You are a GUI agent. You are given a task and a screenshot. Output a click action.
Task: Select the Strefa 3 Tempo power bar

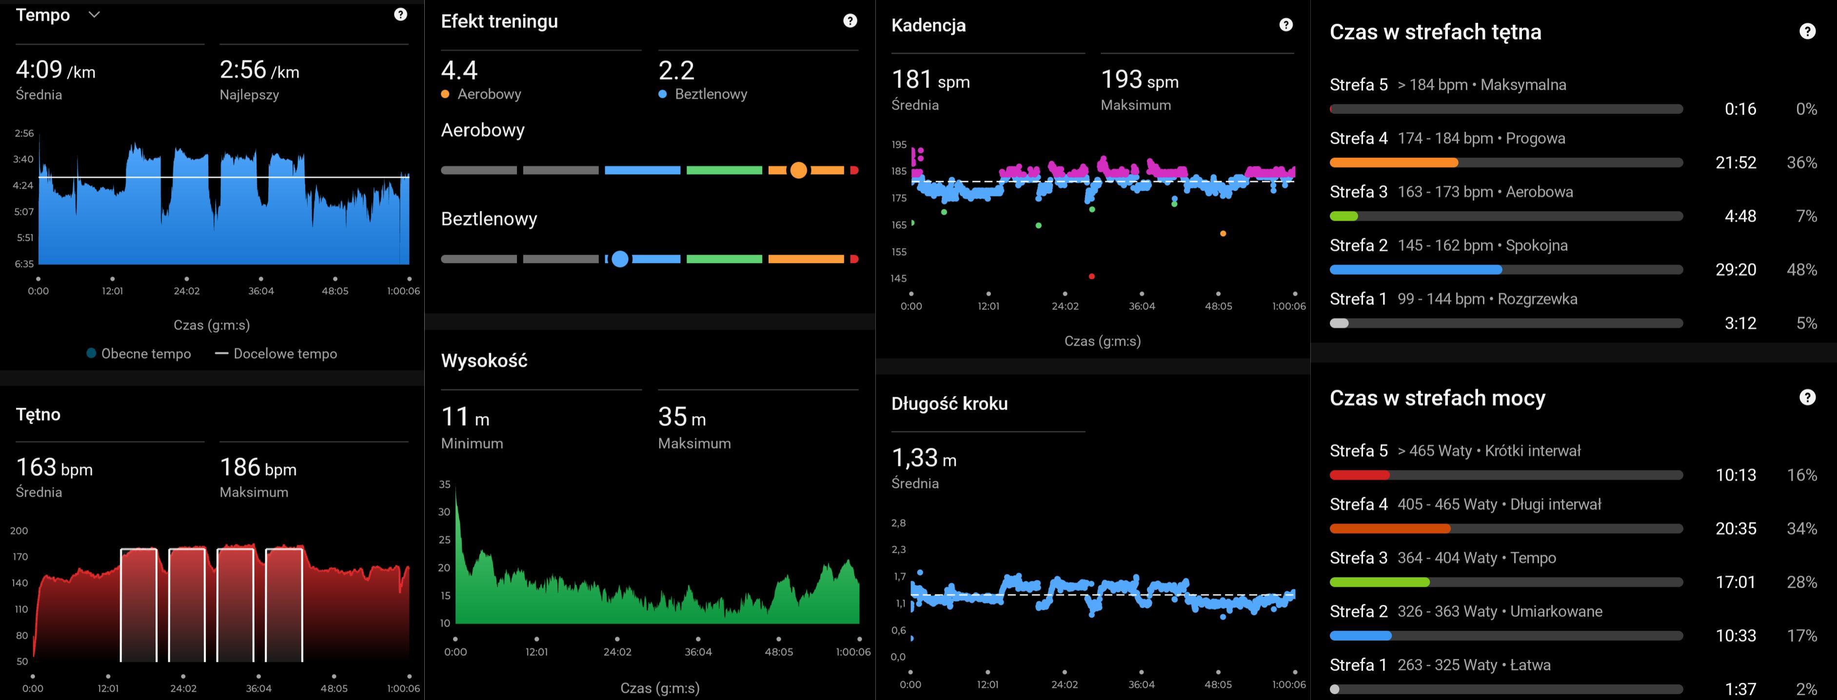(x=1379, y=583)
